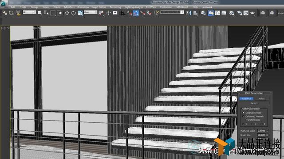Open the selection filter All dropdown
This screenshot has height=159, width=284.
[29, 12]
